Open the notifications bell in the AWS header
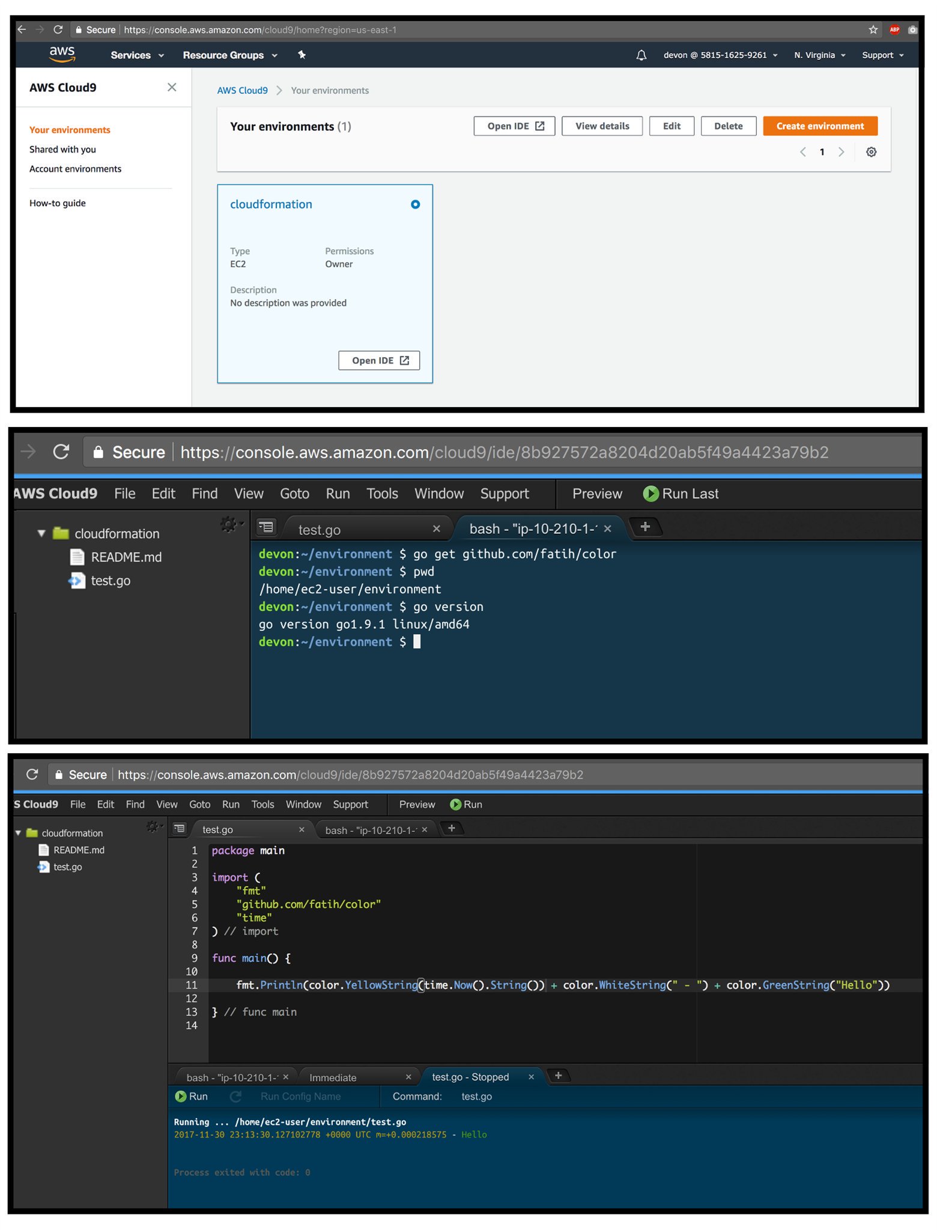 click(641, 55)
